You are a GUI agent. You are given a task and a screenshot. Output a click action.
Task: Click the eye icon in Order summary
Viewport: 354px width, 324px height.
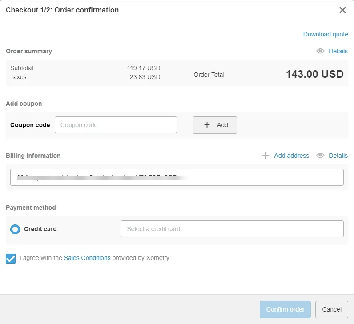pos(320,51)
